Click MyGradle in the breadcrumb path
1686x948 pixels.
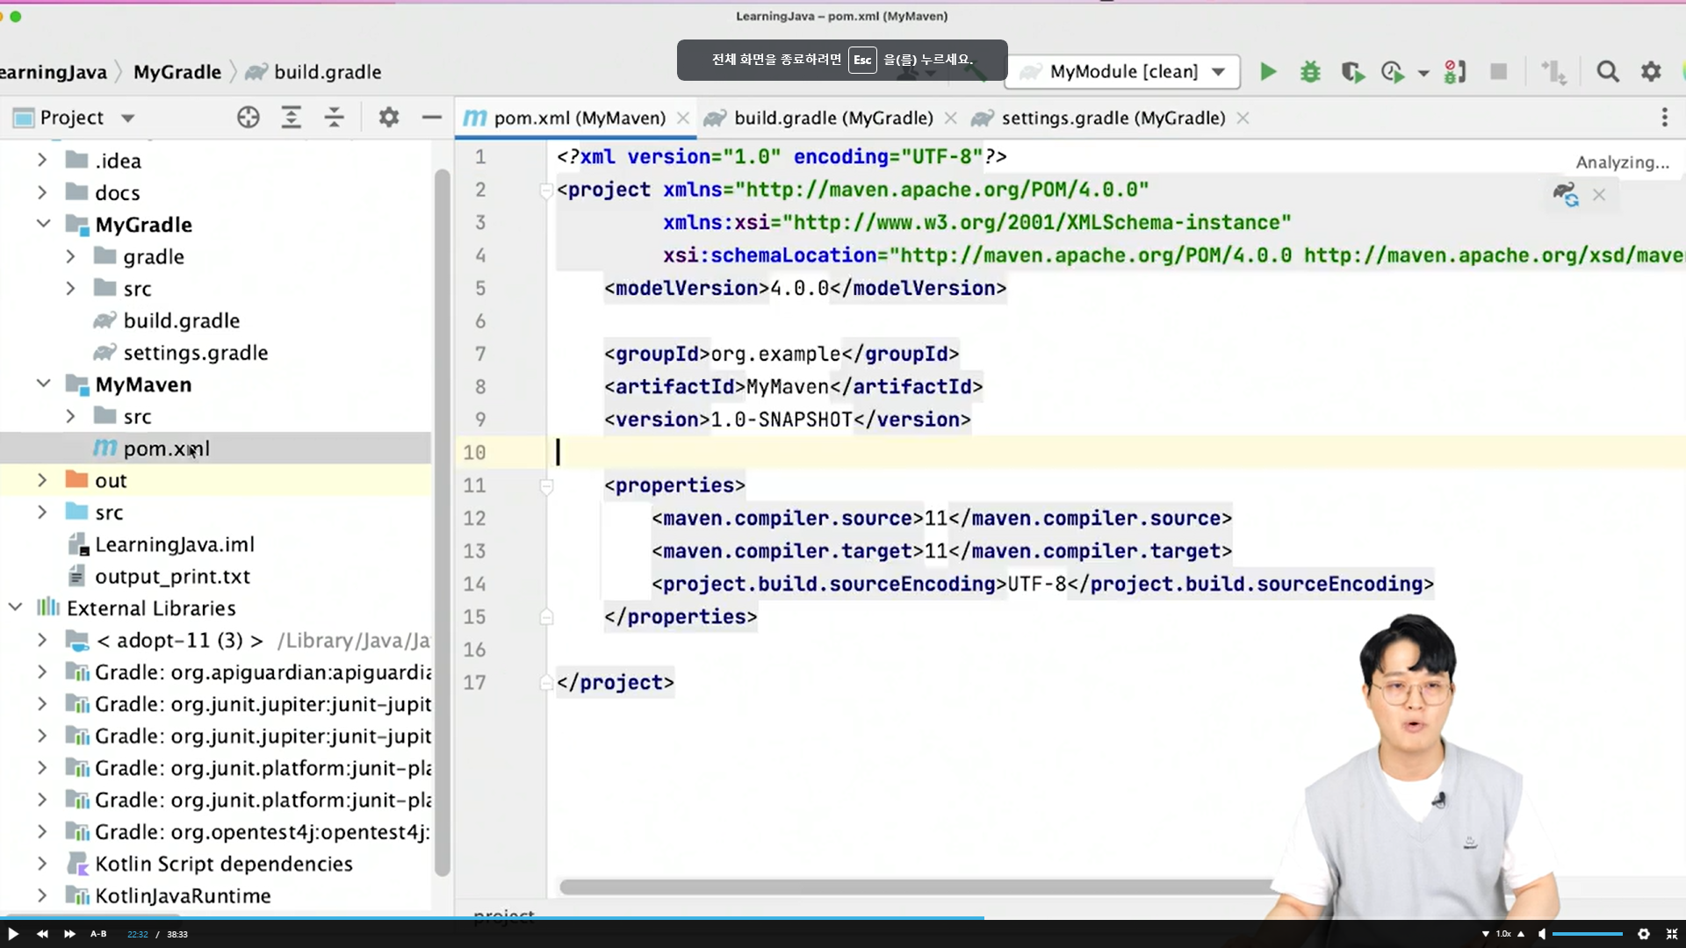point(177,72)
